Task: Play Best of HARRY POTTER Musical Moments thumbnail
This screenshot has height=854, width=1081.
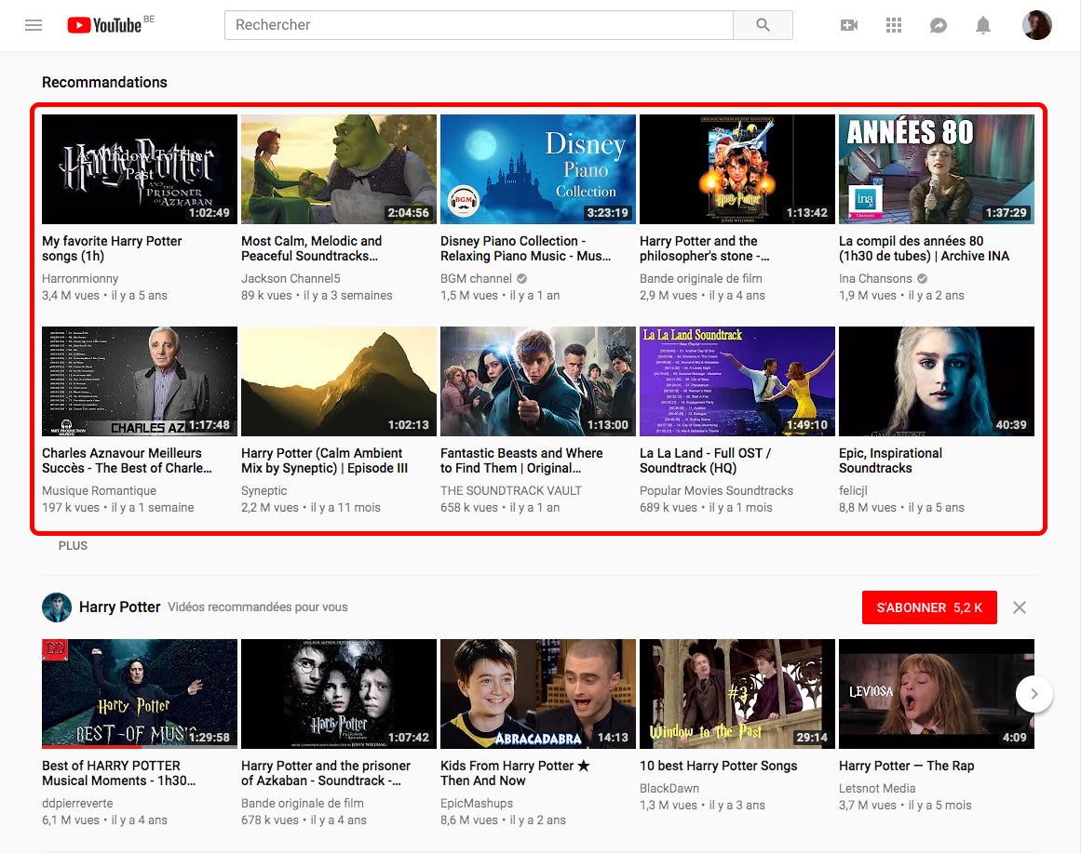Action: 140,694
